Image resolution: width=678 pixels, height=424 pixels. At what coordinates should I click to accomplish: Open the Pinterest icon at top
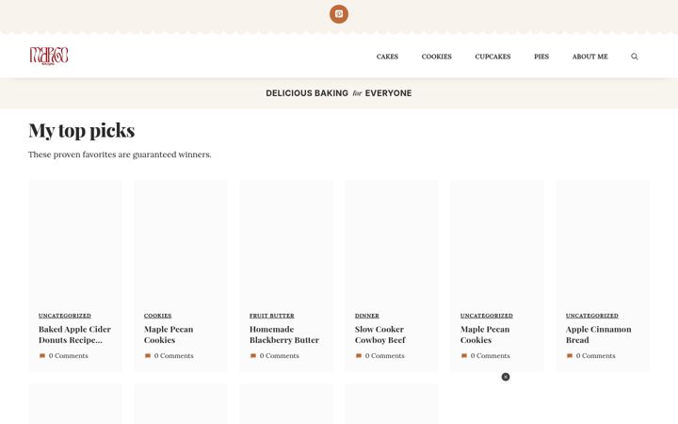click(339, 14)
